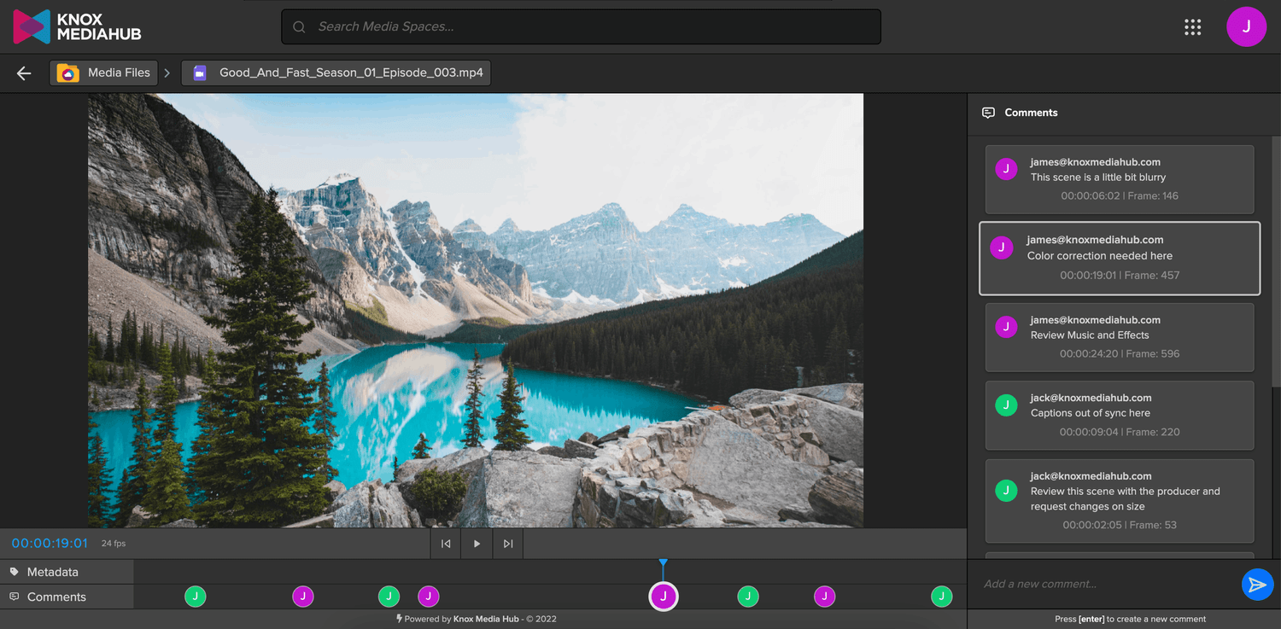Click the blue playhead on the timeline
1281x629 pixels.
[x=663, y=565]
